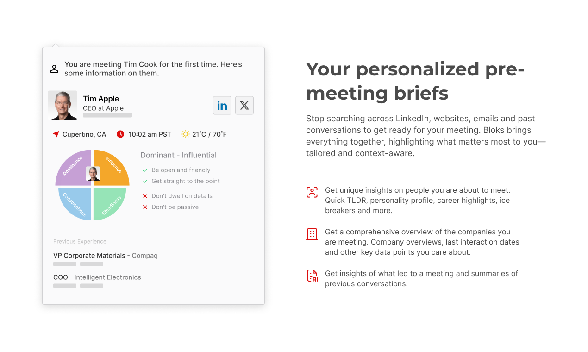Click Tim Apple's profile photo thumbnail
Viewport: 588px width, 352px height.
[63, 105]
